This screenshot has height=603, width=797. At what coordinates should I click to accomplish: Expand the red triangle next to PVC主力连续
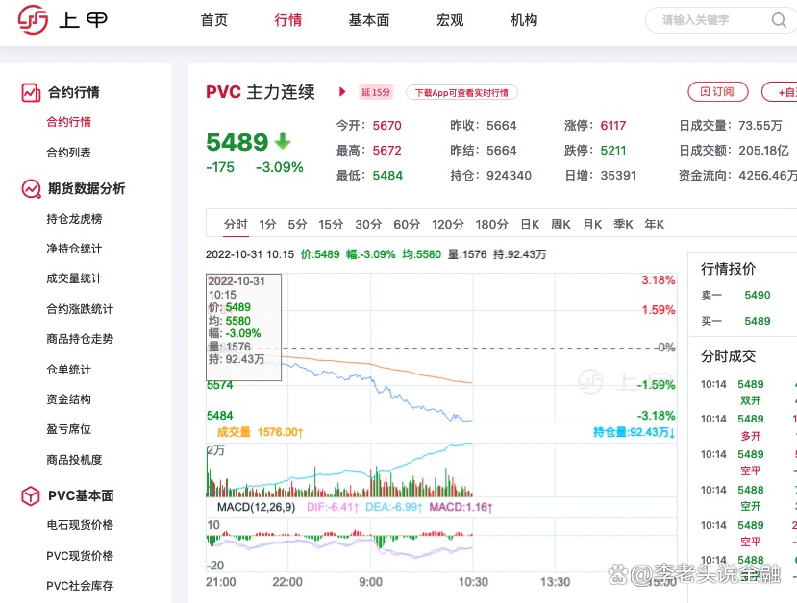342,92
